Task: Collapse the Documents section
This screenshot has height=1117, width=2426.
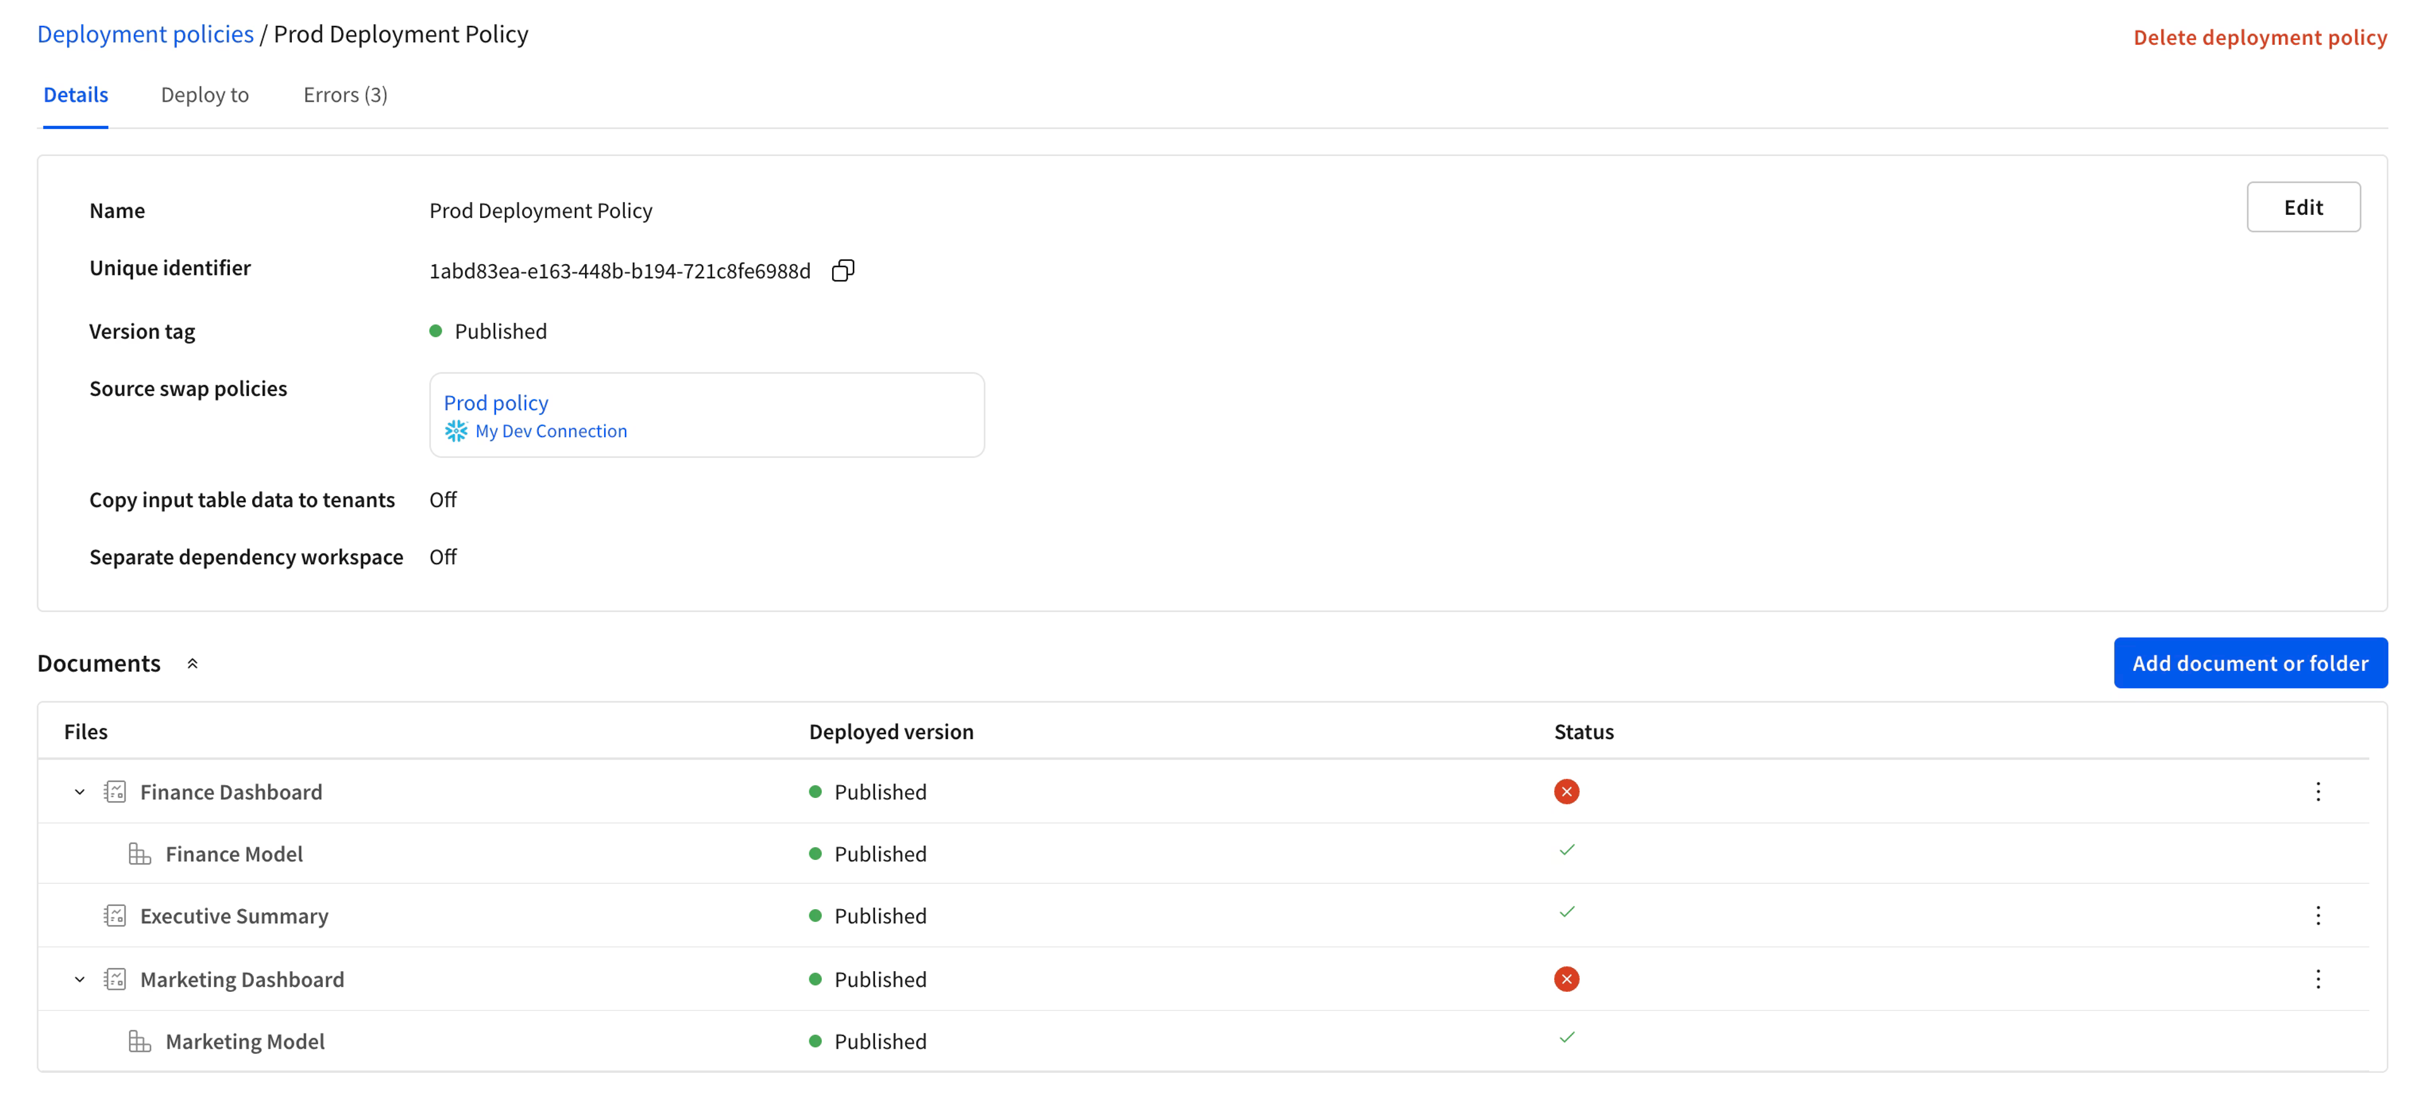Action: pyautogui.click(x=192, y=664)
